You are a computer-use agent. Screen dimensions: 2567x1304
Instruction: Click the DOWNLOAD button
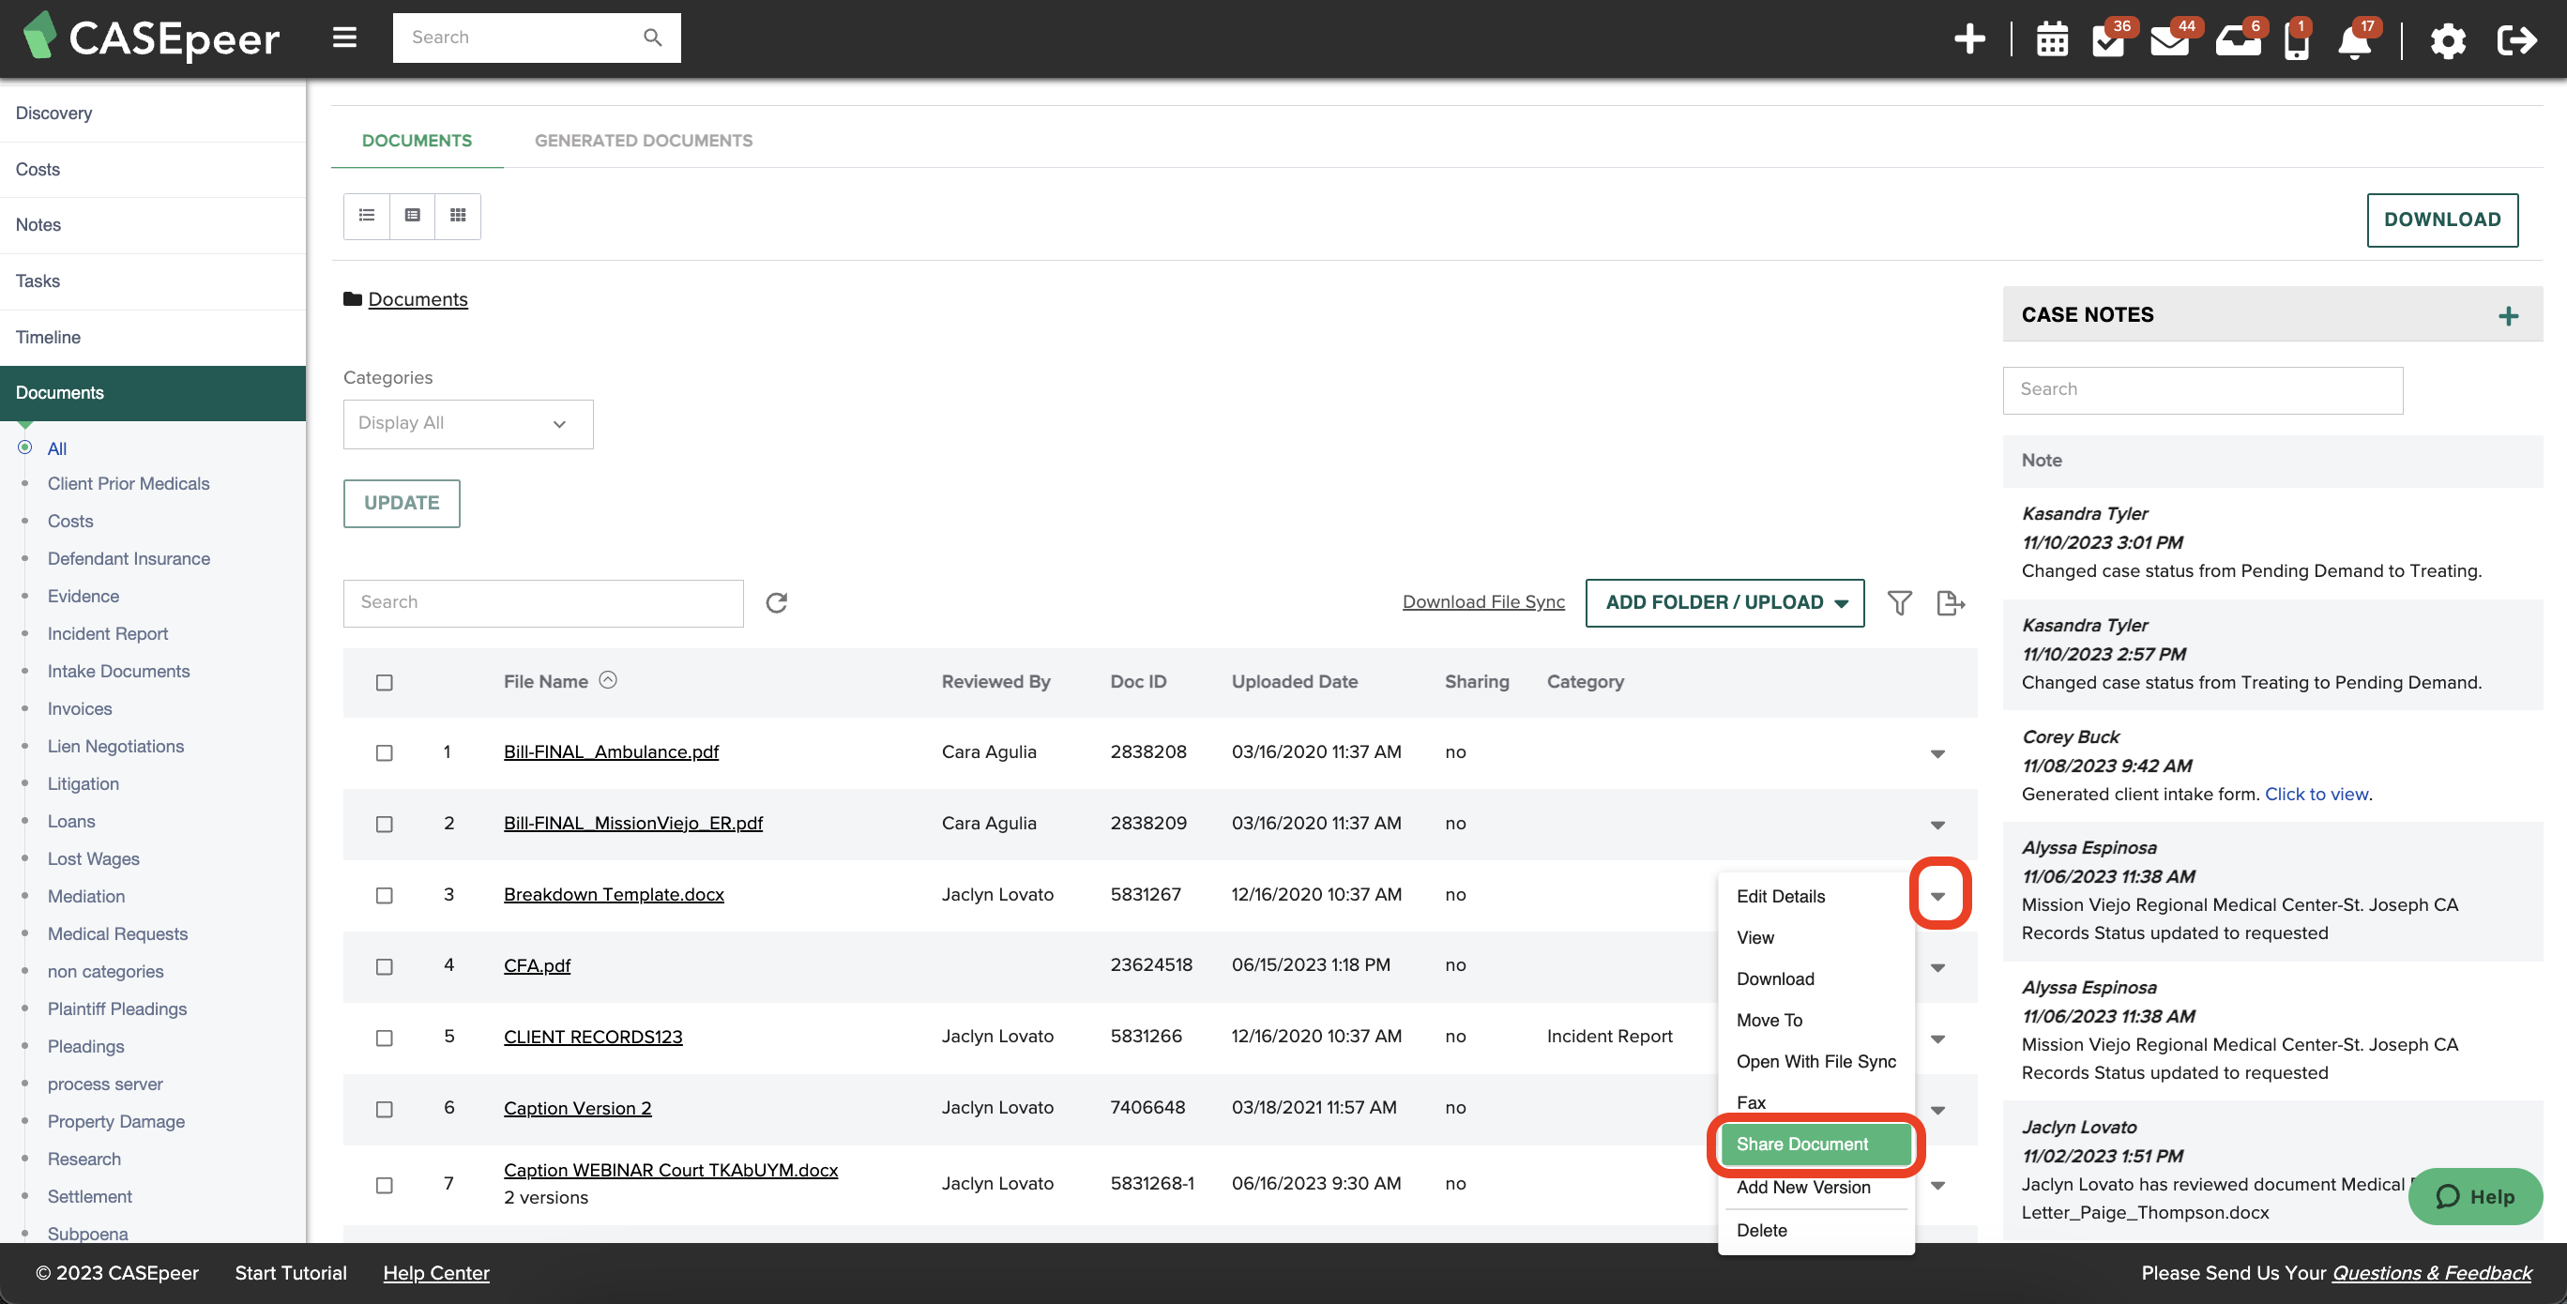click(2442, 220)
